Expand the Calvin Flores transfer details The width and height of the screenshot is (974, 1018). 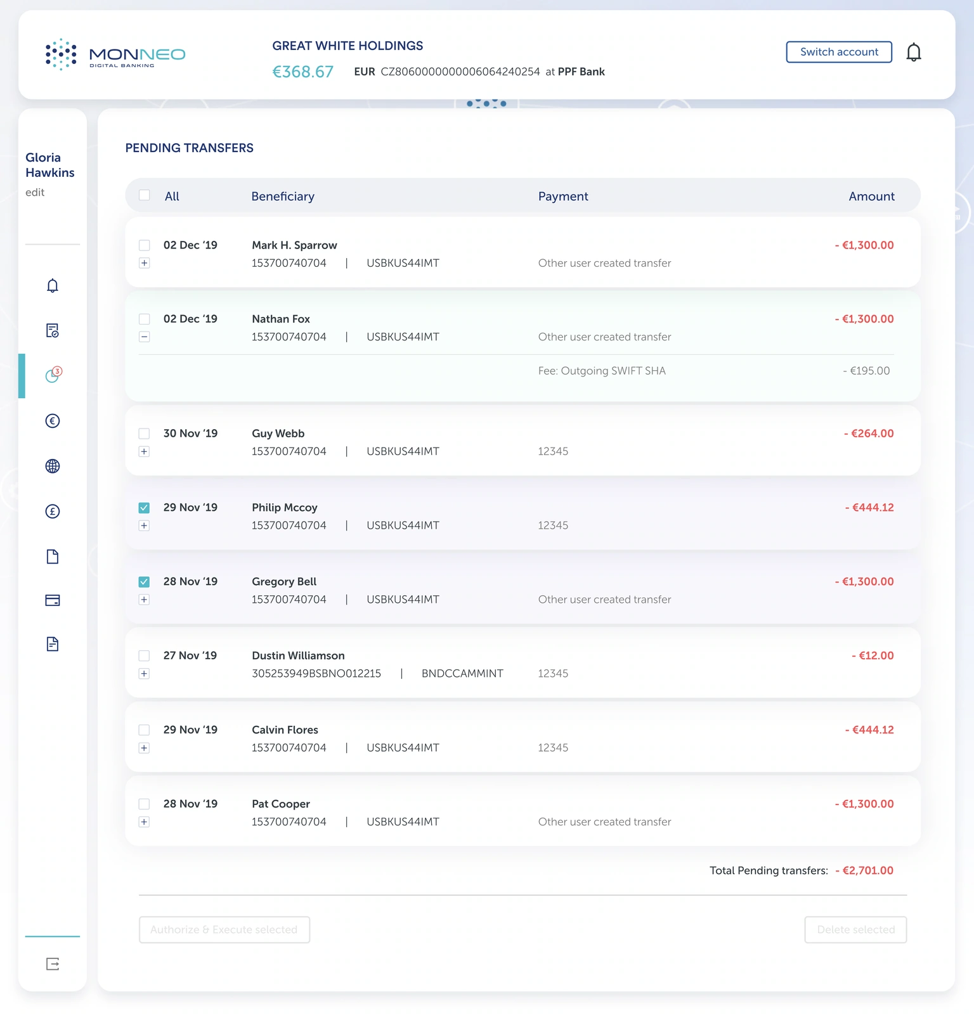tap(145, 748)
